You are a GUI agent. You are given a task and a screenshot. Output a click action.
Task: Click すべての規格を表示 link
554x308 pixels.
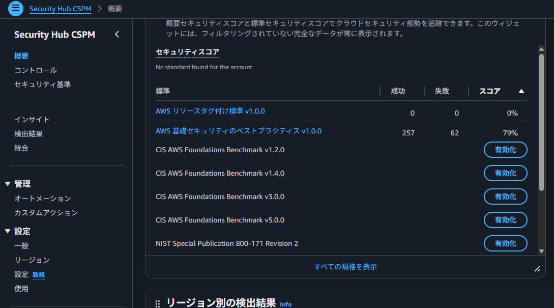click(345, 267)
